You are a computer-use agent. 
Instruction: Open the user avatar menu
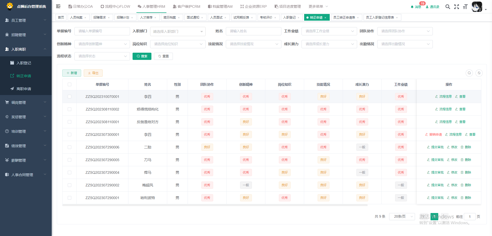pos(477,7)
